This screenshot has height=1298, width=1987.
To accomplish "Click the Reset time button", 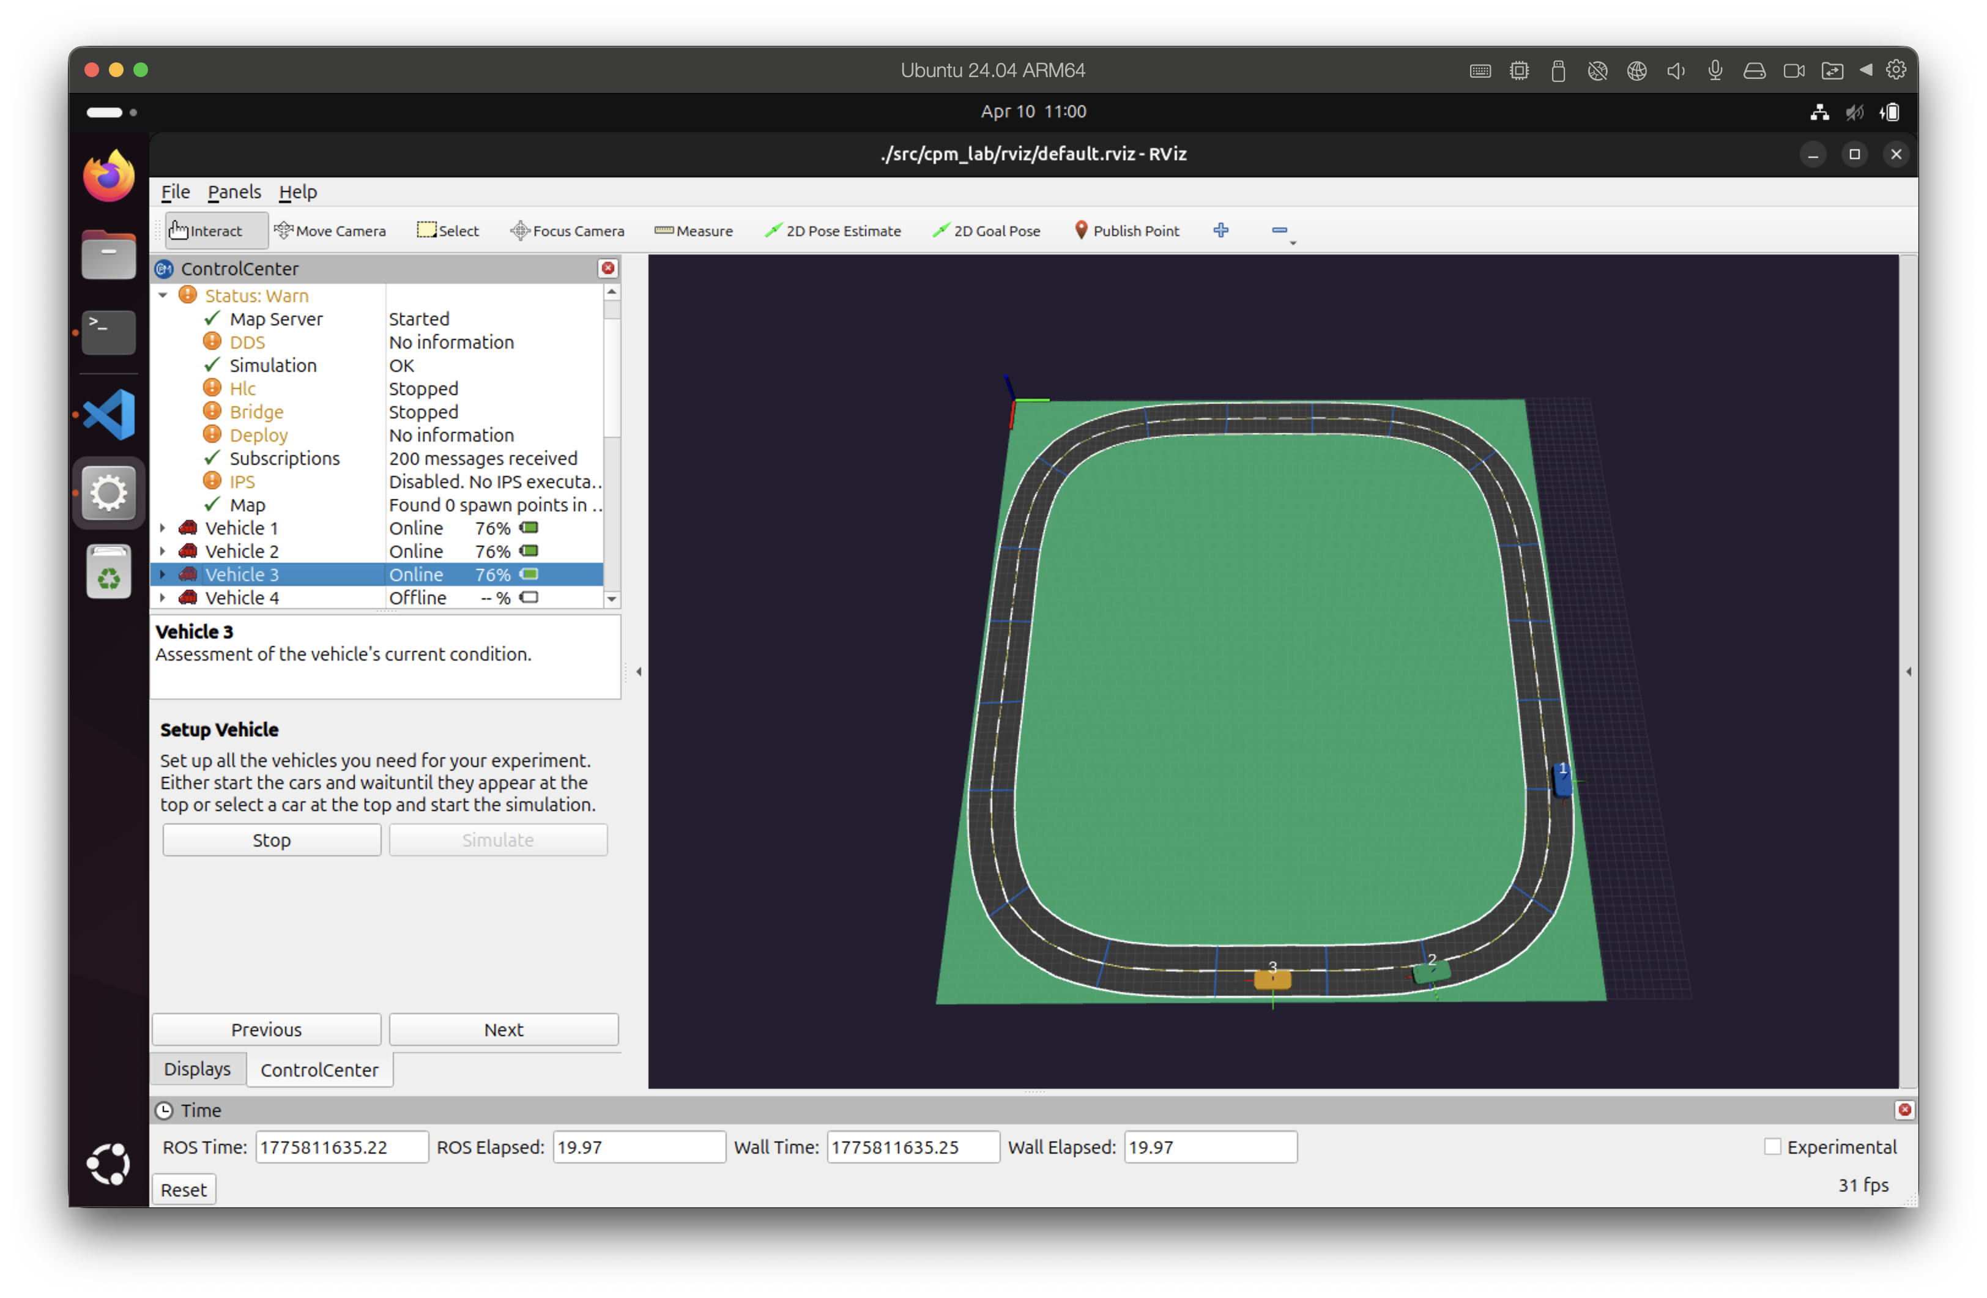I will pos(184,1190).
